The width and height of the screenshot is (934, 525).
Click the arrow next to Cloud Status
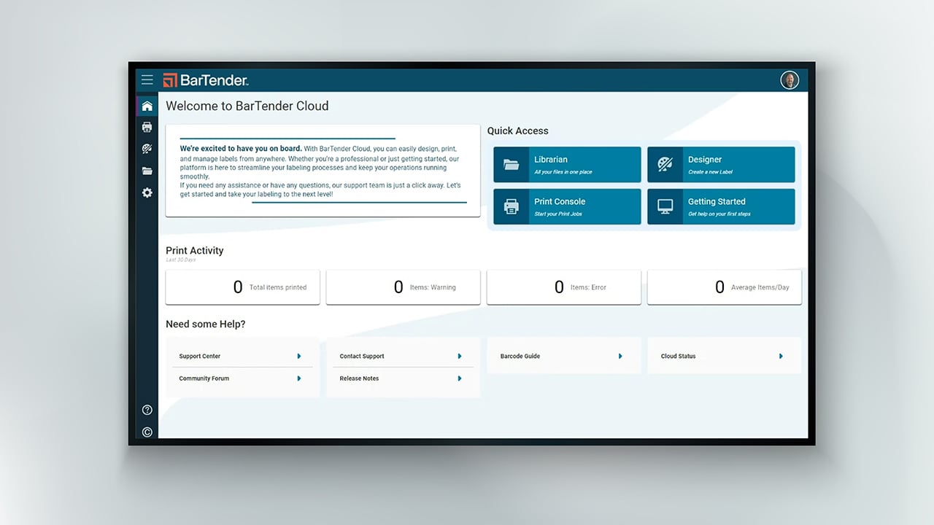[x=781, y=356]
